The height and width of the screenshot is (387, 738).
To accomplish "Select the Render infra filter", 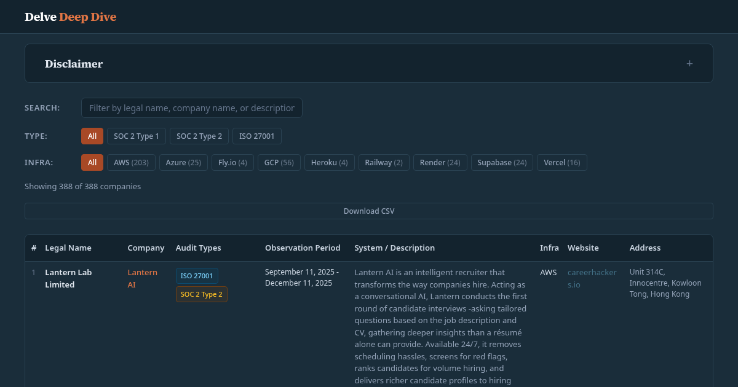I will click(x=440, y=162).
